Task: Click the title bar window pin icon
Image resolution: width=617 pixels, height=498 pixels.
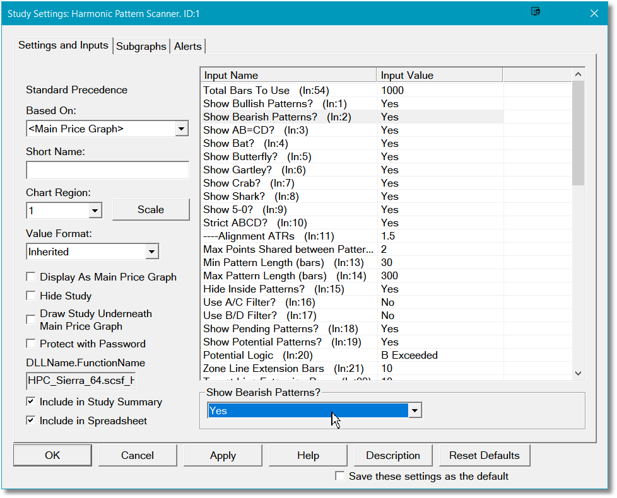Action: click(x=535, y=11)
